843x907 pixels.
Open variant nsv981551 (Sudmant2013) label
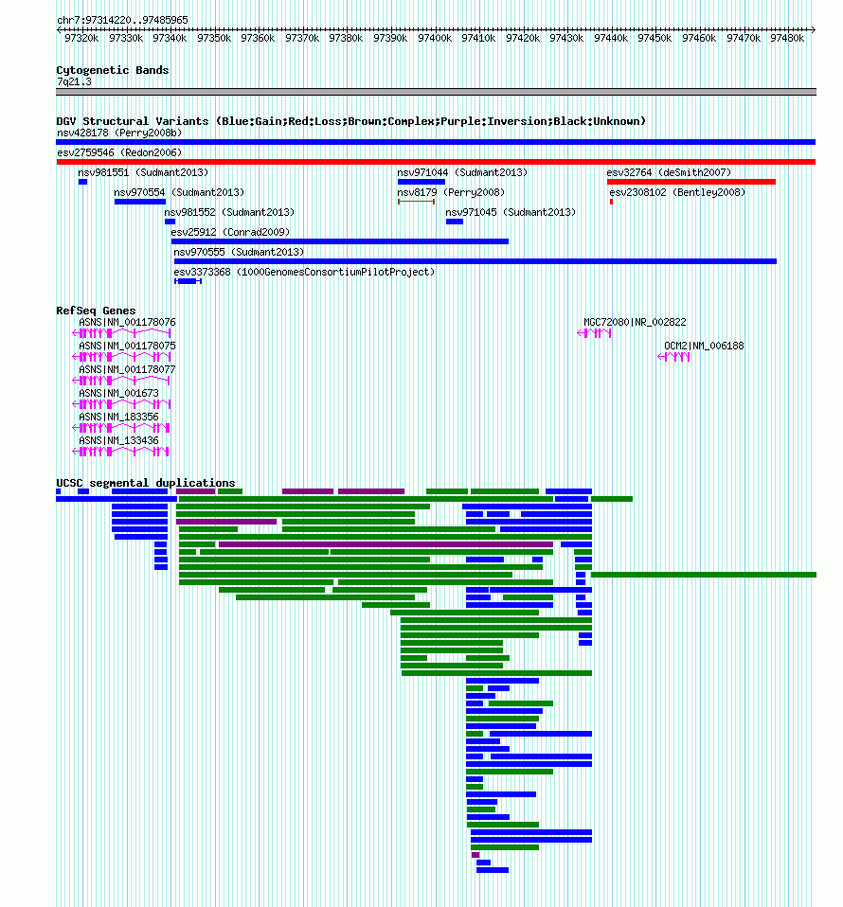[x=143, y=172]
